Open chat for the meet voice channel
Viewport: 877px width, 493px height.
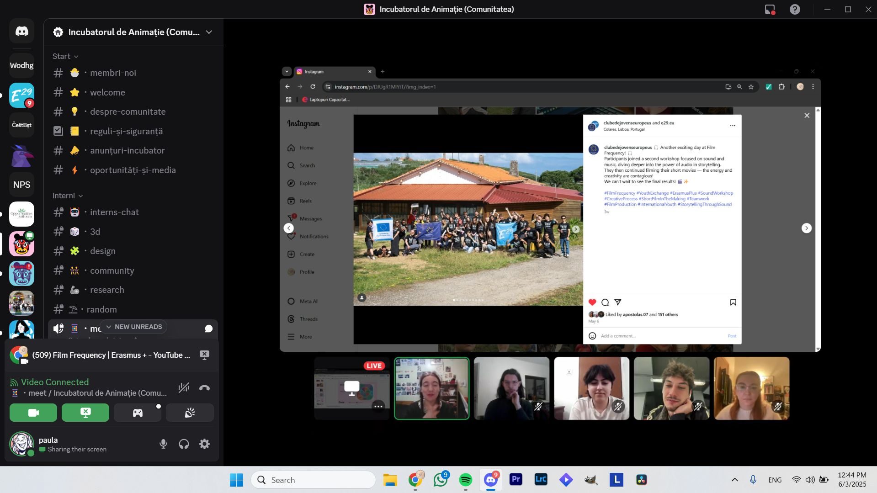208,329
